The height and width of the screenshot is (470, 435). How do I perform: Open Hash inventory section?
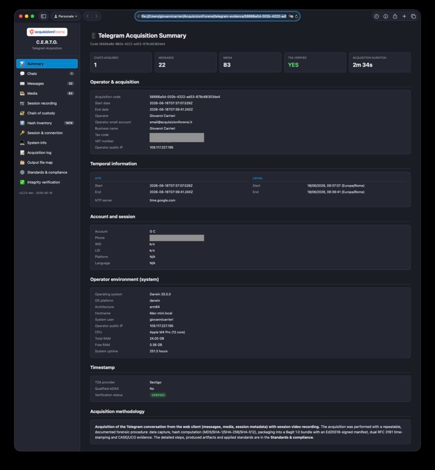pyautogui.click(x=47, y=123)
